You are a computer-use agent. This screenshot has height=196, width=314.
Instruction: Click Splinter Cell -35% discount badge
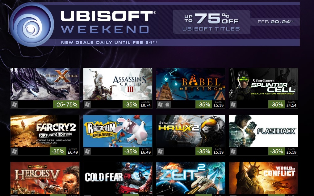[277, 105]
